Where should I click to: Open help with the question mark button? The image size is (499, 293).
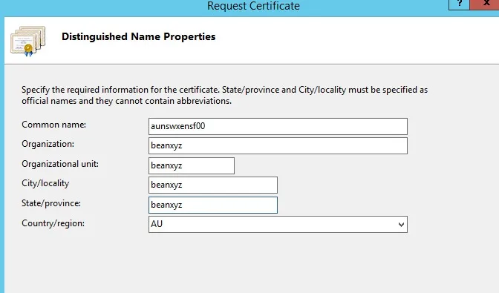459,4
